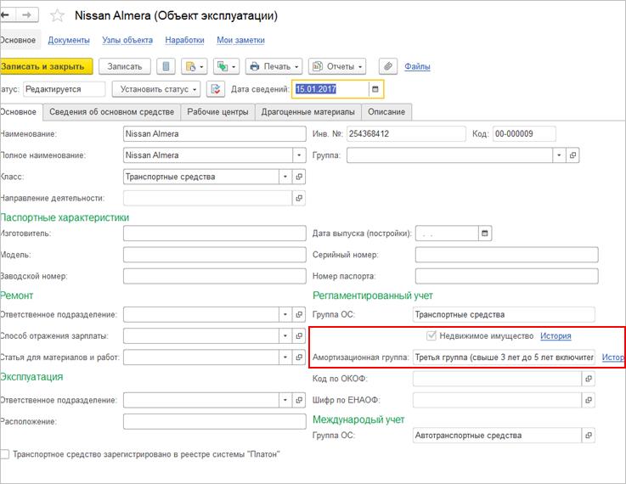The image size is (626, 484).
Task: Open Способ отражения зарплаты item icon
Action: (x=299, y=336)
